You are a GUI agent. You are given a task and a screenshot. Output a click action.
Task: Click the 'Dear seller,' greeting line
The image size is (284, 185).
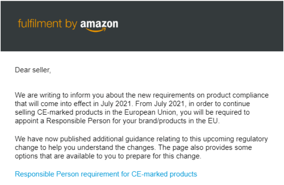(x=33, y=70)
